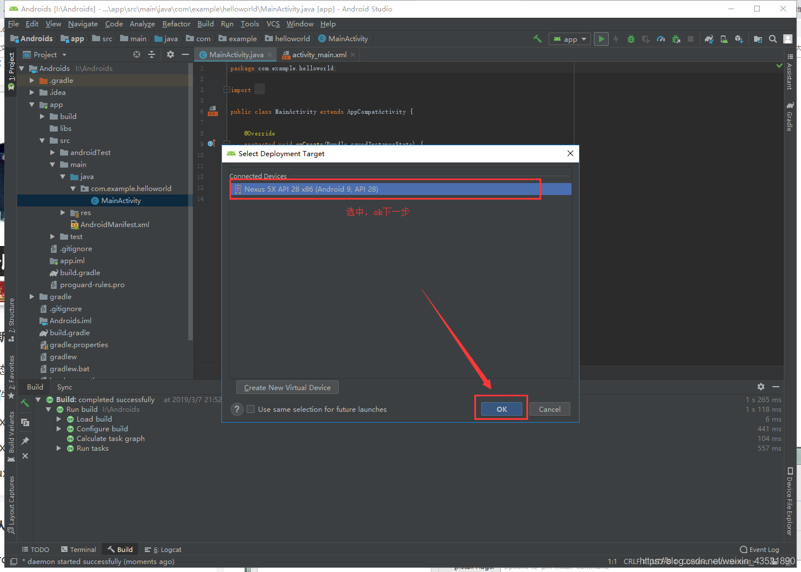Switch to the activity_main.xml editor tab
Image resolution: width=801 pixels, height=572 pixels.
click(x=319, y=55)
